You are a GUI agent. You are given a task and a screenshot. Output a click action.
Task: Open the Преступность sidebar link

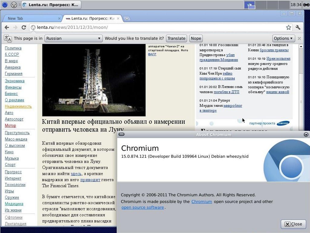[x=17, y=133]
